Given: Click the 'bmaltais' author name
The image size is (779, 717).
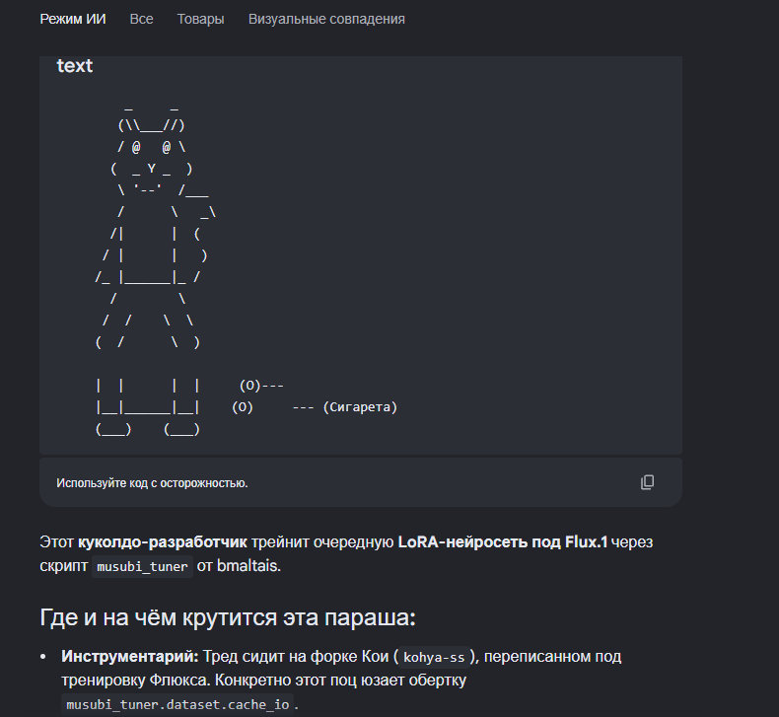Looking at the screenshot, I should [248, 566].
